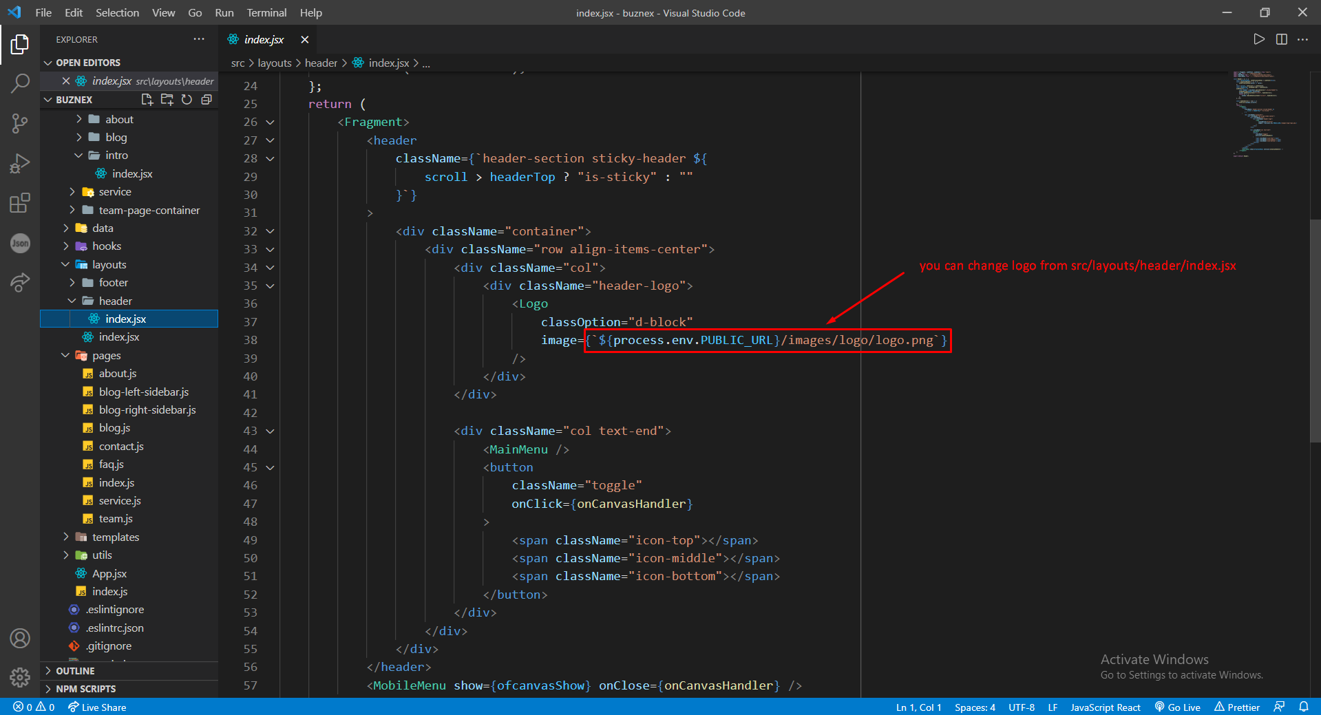Open the Manage gear icon

pyautogui.click(x=20, y=678)
